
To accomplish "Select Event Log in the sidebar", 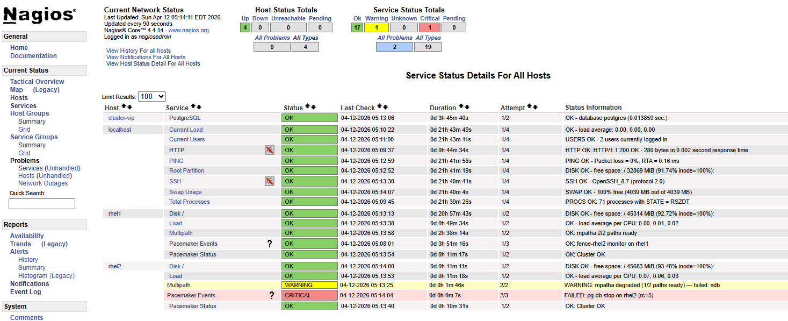I will pyautogui.click(x=25, y=291).
